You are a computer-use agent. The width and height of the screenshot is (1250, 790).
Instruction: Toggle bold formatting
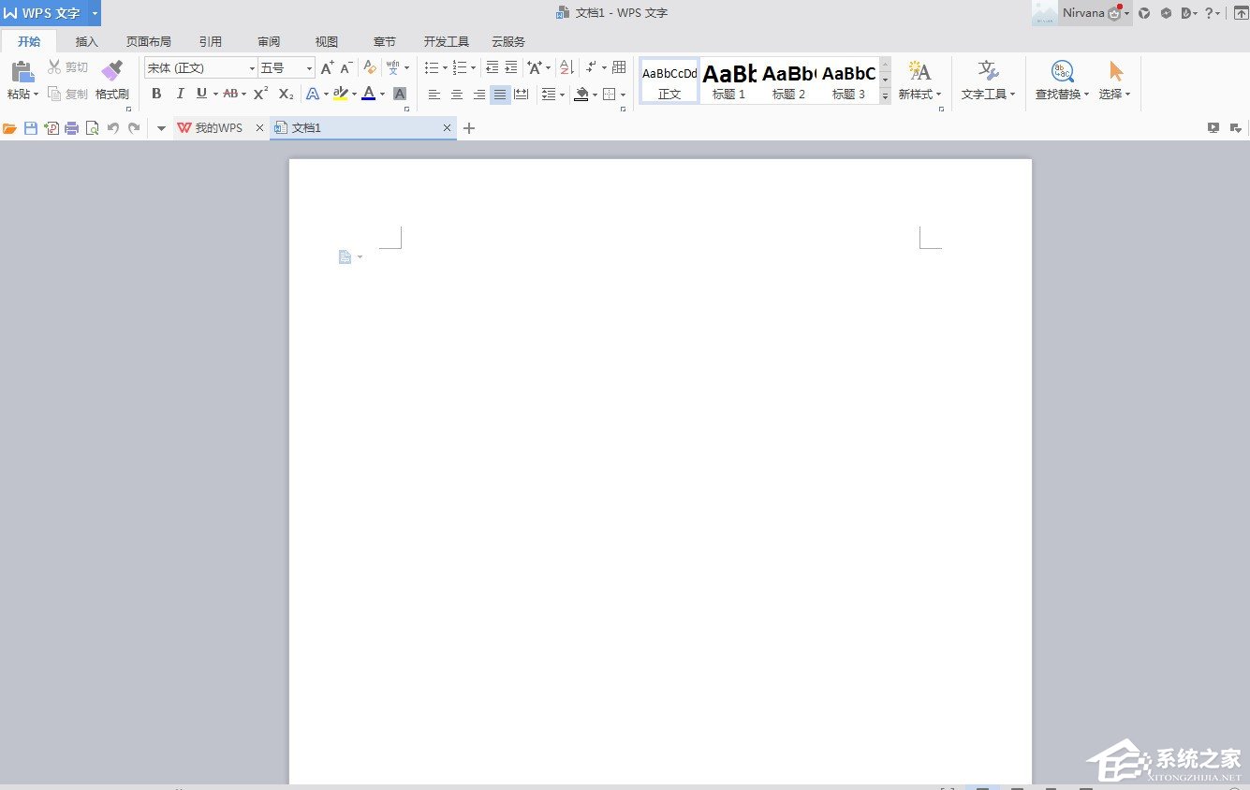(156, 94)
